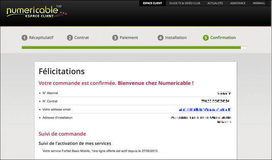Go to the Actualités tab
Screen dimensions: 272x160
[x=215, y=3]
